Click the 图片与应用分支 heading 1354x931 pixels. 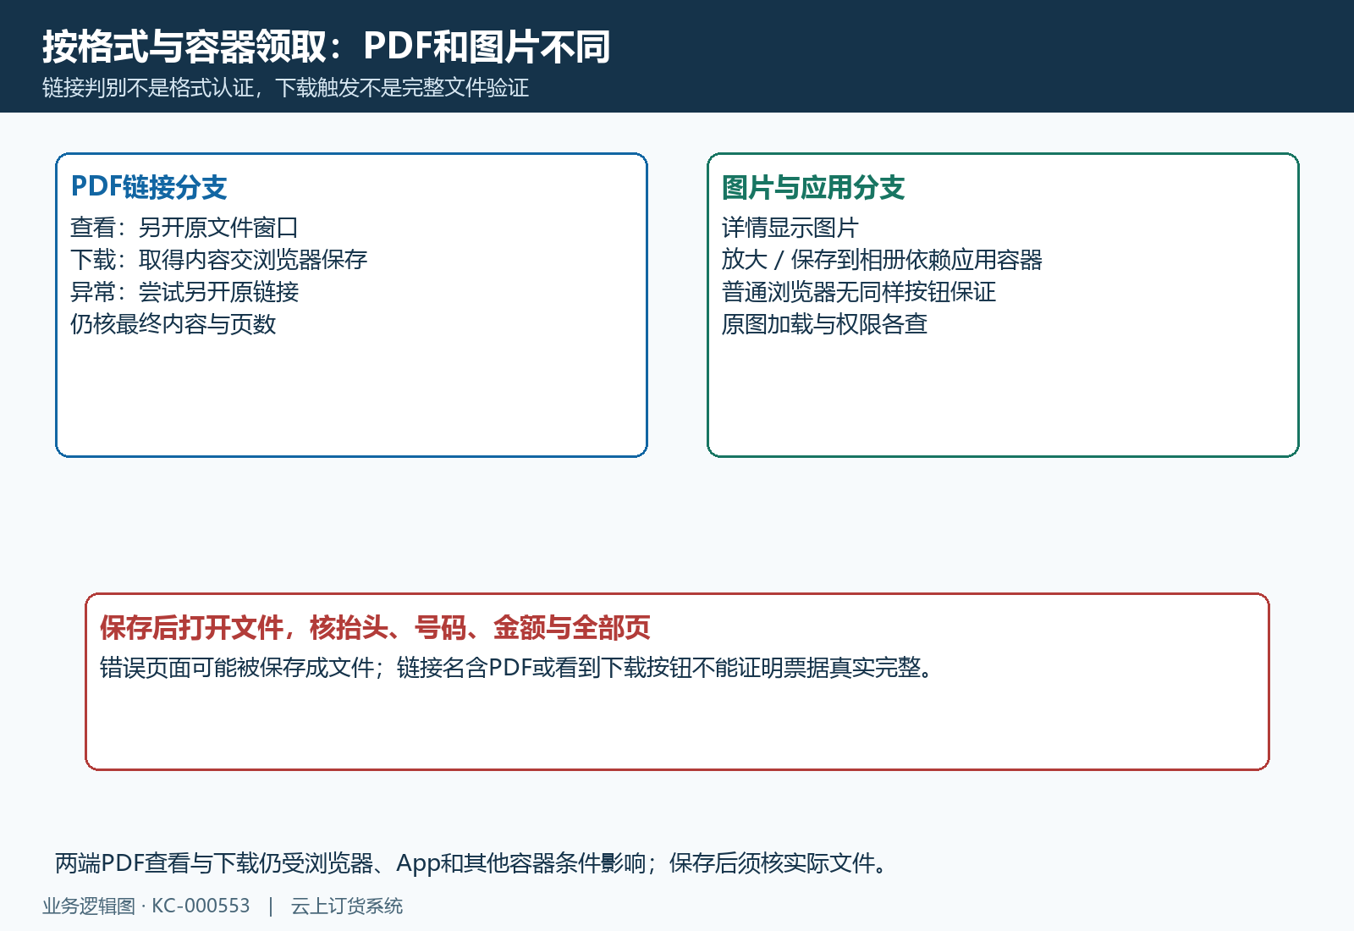pyautogui.click(x=813, y=187)
